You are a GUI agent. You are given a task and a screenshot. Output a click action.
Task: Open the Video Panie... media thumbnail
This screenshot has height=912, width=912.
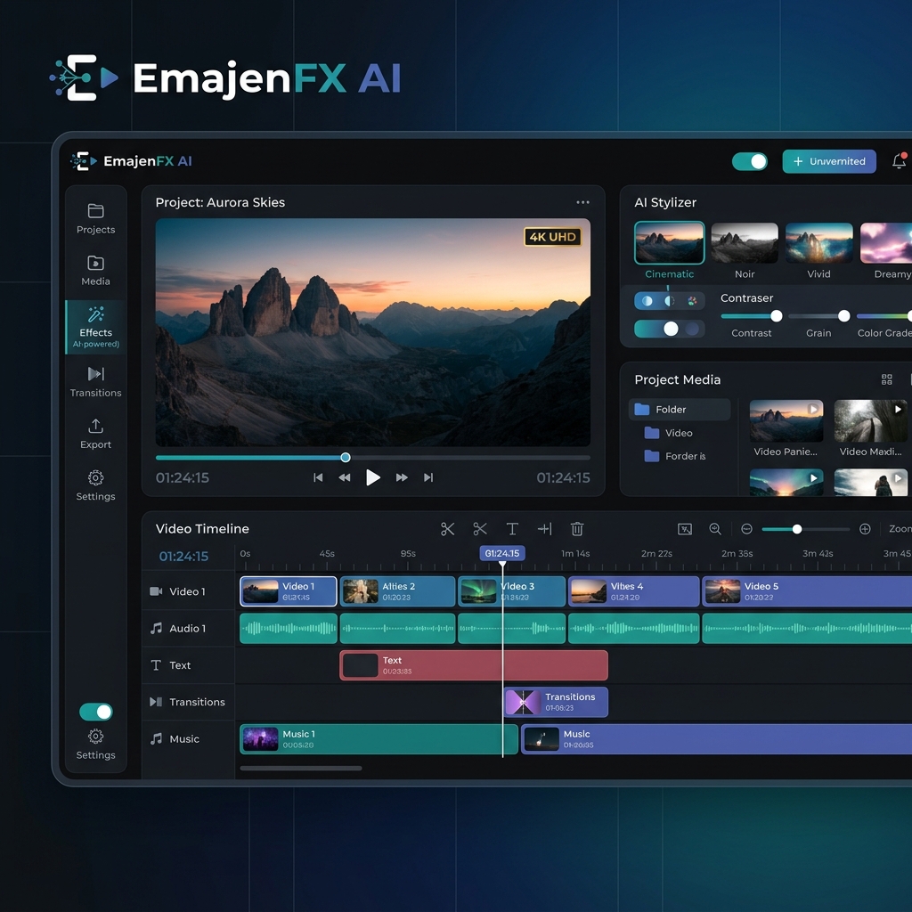pos(786,421)
